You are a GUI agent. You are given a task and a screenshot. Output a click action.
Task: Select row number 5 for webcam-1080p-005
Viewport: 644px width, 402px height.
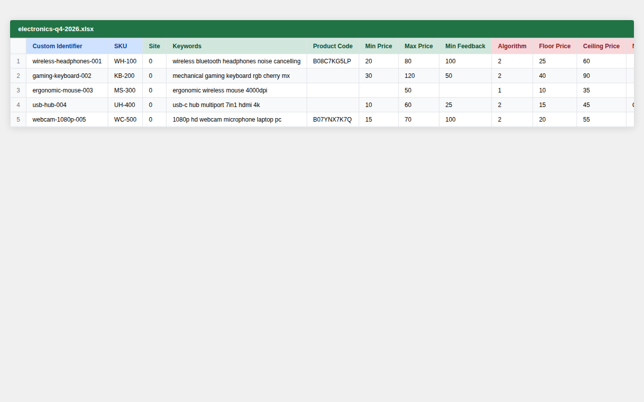[x=18, y=119]
